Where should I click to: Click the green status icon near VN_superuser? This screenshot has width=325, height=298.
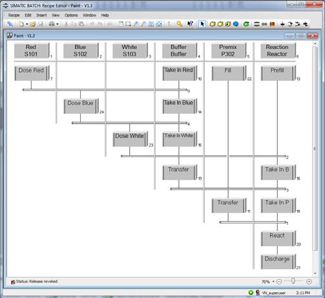pos(251,292)
